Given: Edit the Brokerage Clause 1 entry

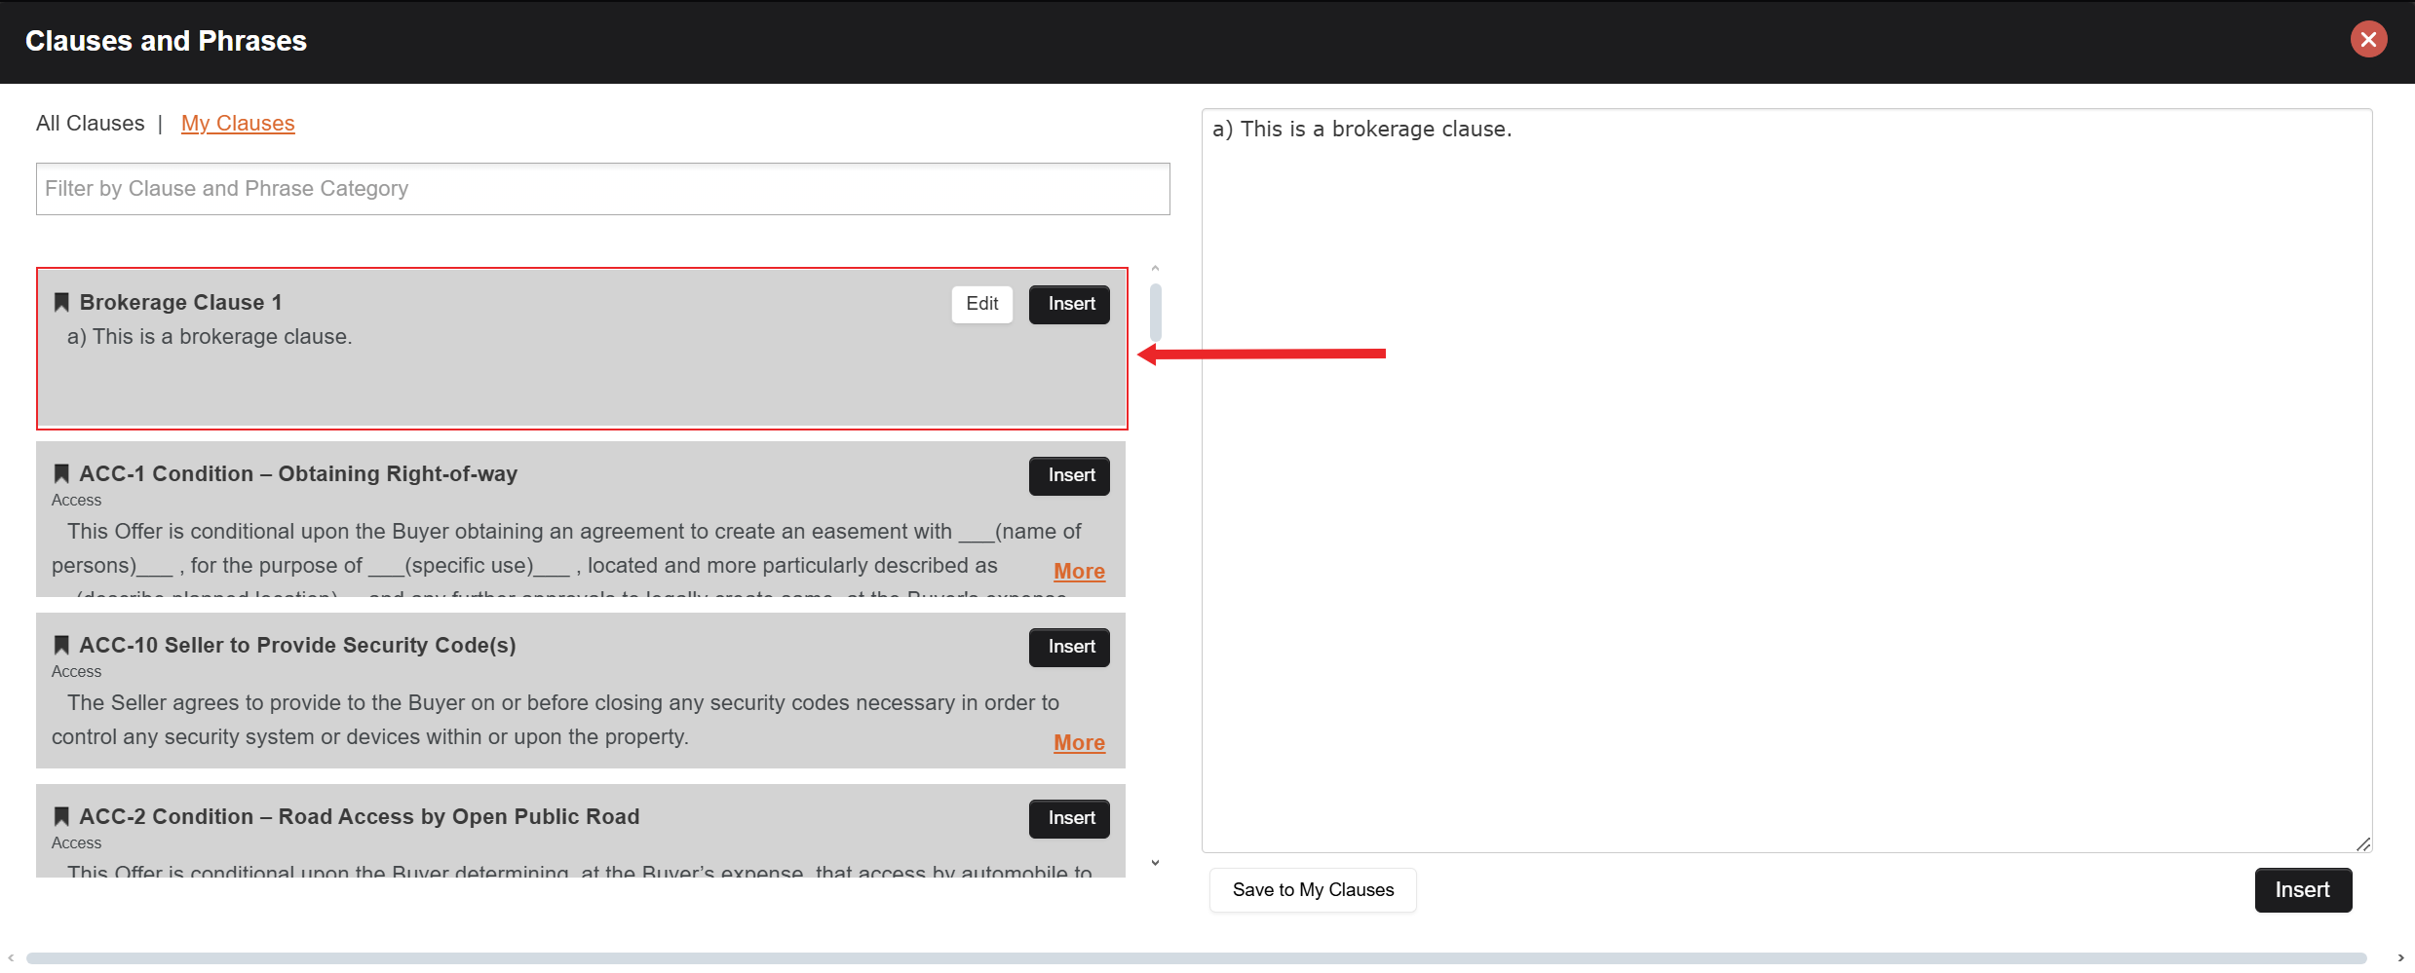Looking at the screenshot, I should 981,304.
